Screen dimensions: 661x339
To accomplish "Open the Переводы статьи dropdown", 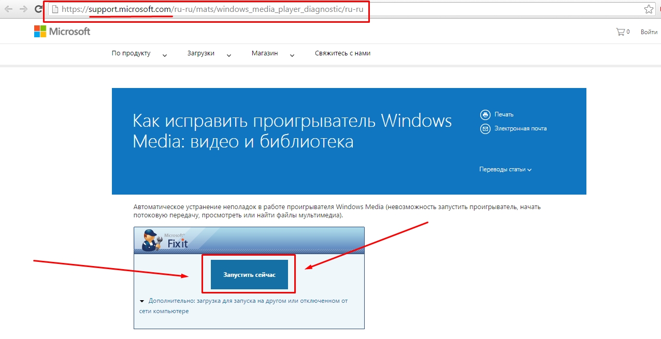I will pos(505,169).
